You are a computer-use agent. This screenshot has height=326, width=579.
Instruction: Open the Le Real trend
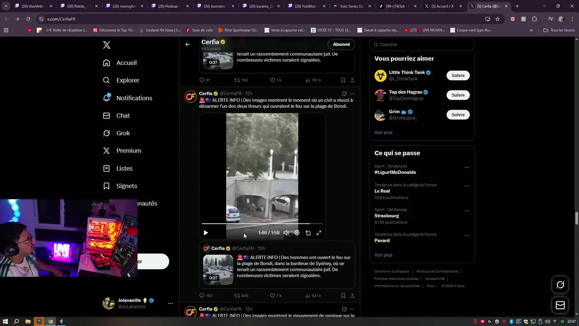tap(382, 191)
